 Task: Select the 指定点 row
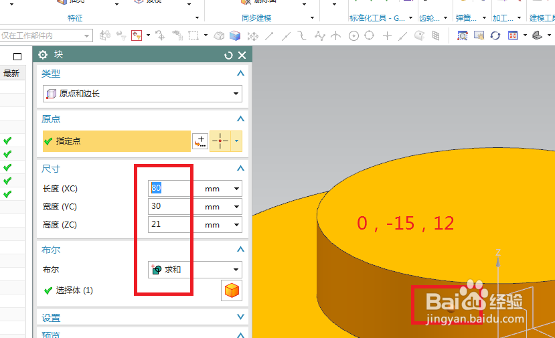116,141
